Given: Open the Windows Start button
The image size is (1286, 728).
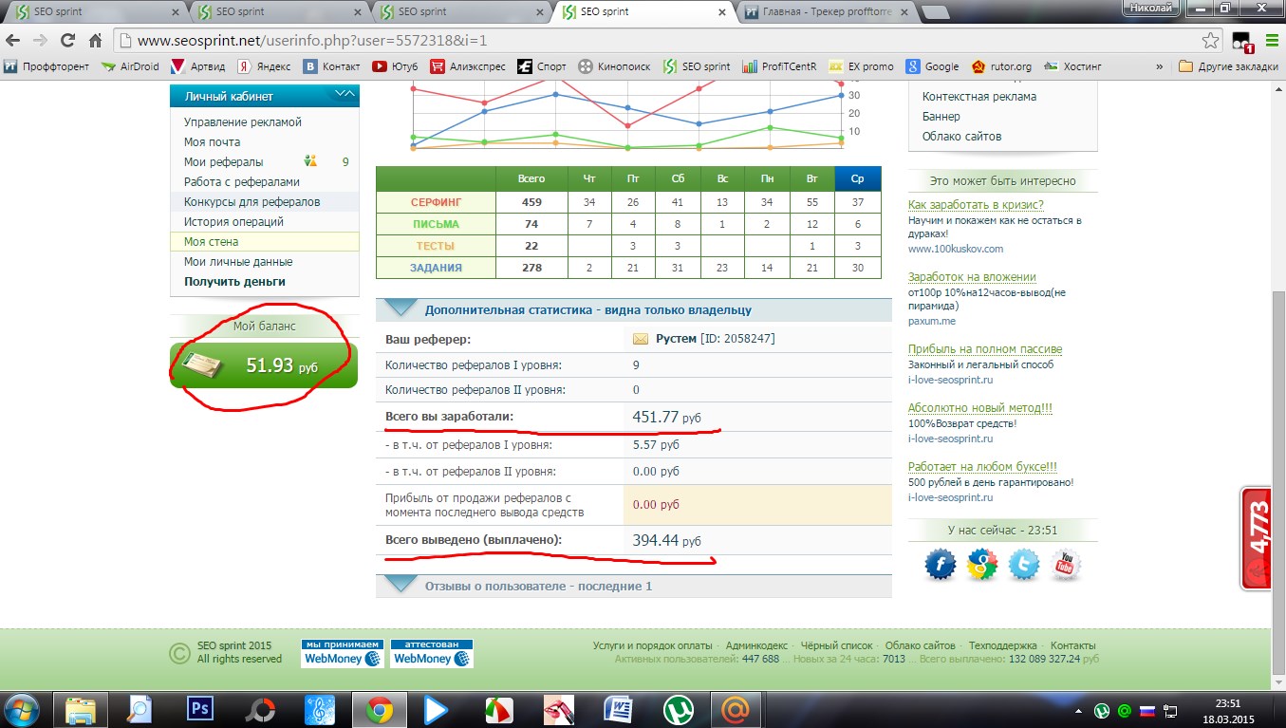Looking at the screenshot, I should click(x=21, y=709).
